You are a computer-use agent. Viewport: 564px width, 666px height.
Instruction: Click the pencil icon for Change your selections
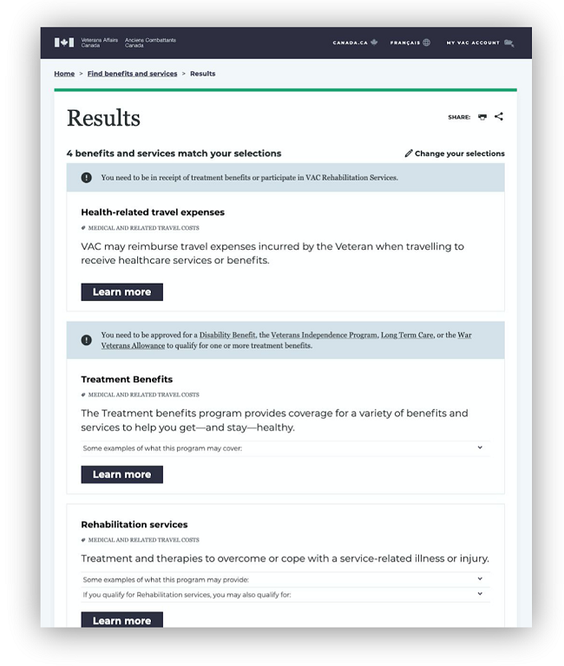point(409,153)
